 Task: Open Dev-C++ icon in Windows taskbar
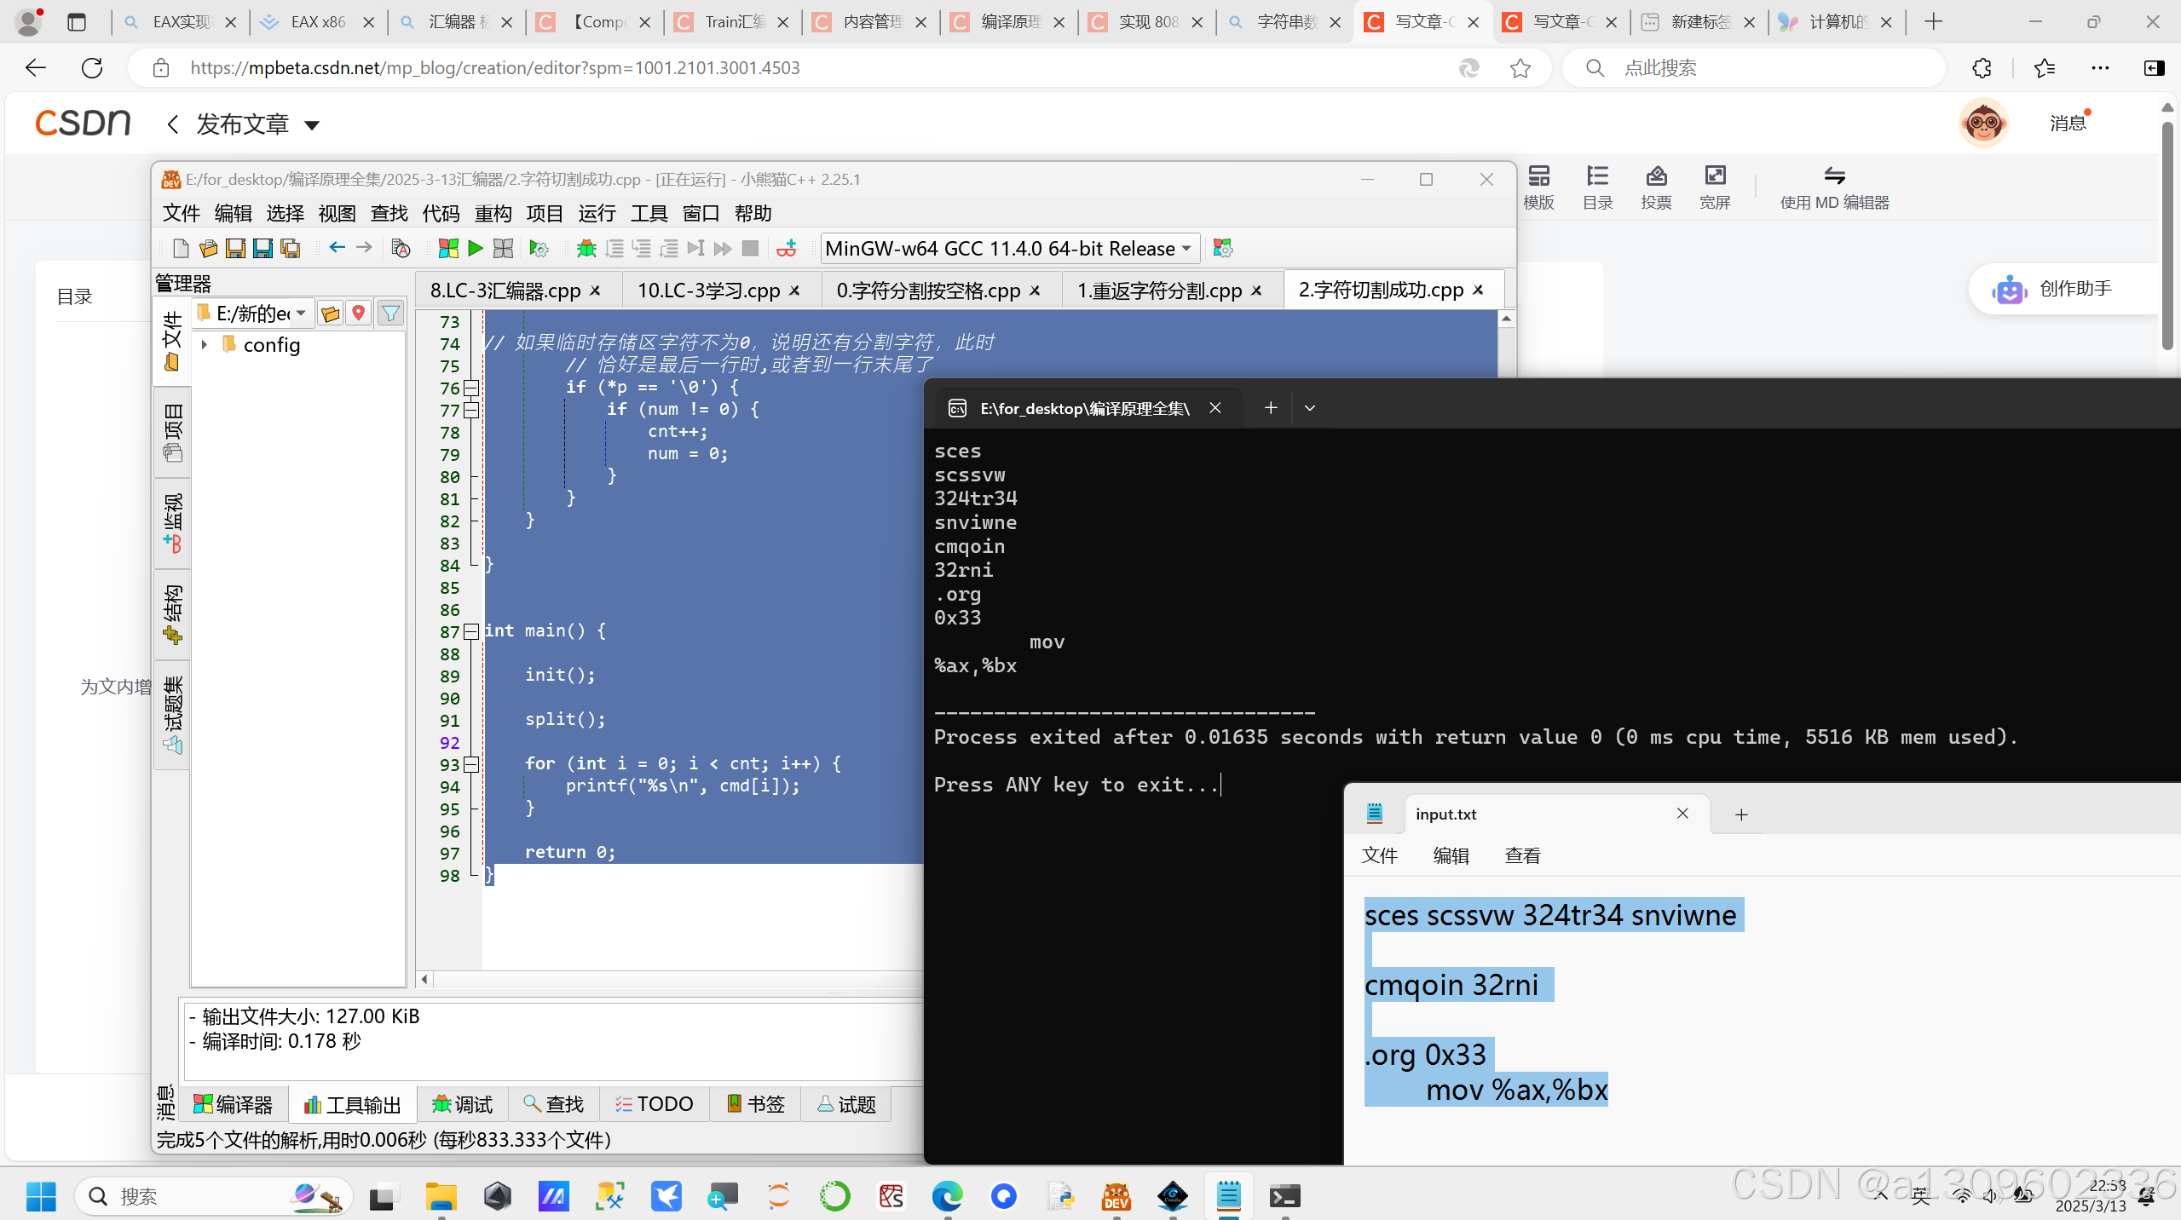tap(1116, 1197)
